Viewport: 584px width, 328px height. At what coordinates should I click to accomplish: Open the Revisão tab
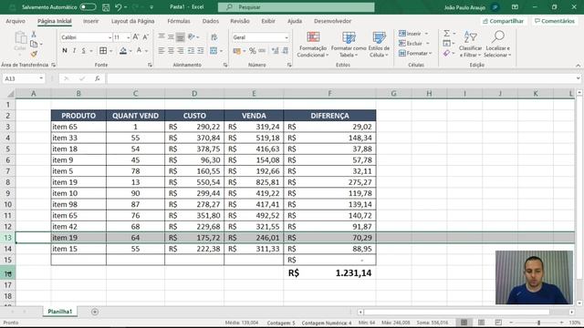(x=240, y=21)
